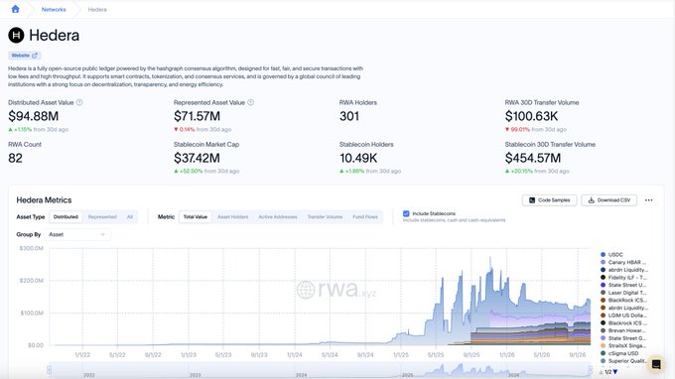The width and height of the screenshot is (675, 379).
Task: Switch metric to Active Addresses
Action: [x=278, y=217]
